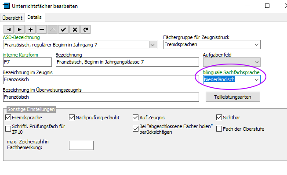Go to previous record with left arrow

8,29
